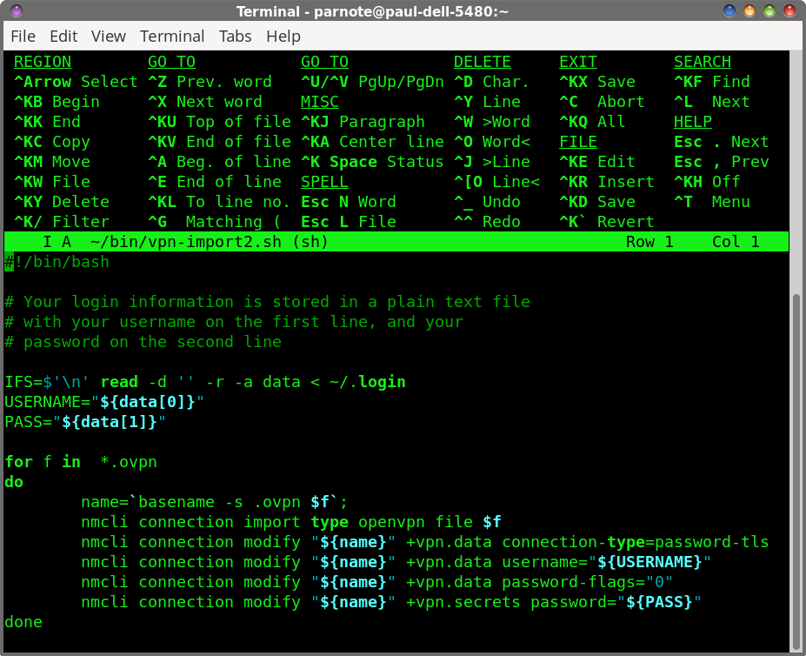Screen dimensions: 806x656
Task: Close the terminal with the red button
Action: [791, 11]
